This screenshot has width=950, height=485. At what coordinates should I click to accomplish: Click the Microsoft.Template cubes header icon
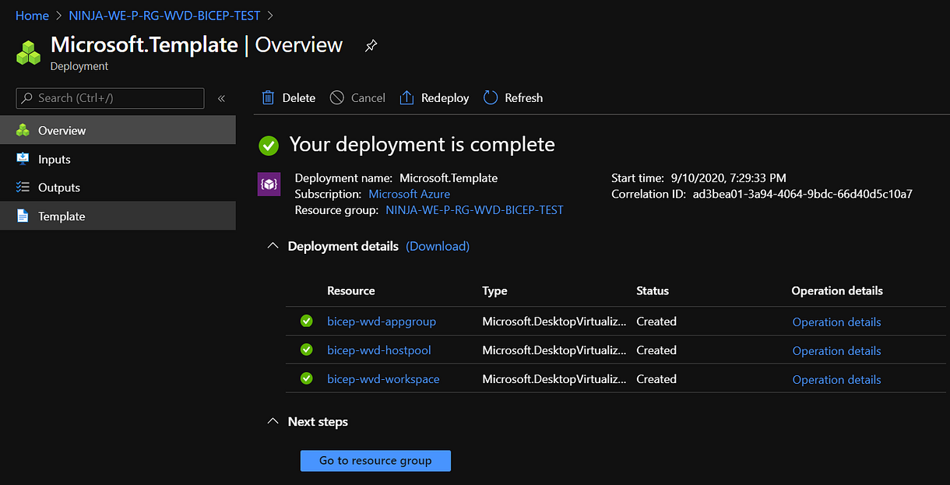click(x=29, y=52)
